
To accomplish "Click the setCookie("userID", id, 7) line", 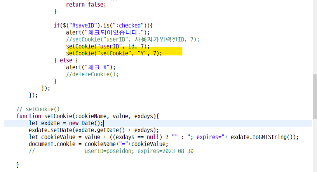I will tap(108, 46).
